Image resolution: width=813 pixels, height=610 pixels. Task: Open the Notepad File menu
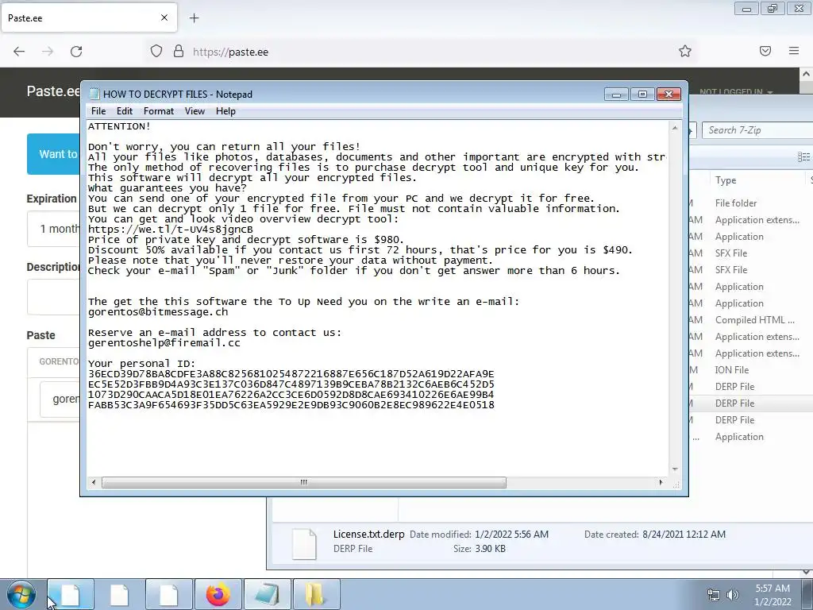(98, 111)
